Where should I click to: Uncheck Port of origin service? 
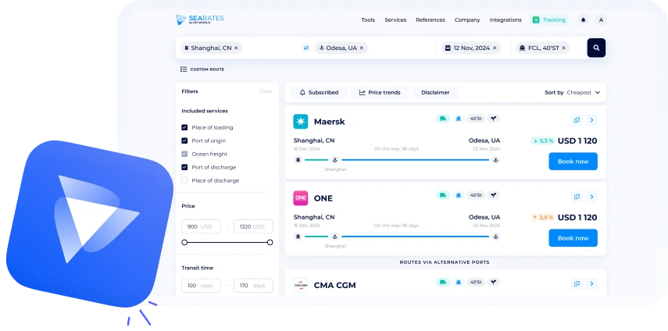click(x=184, y=141)
